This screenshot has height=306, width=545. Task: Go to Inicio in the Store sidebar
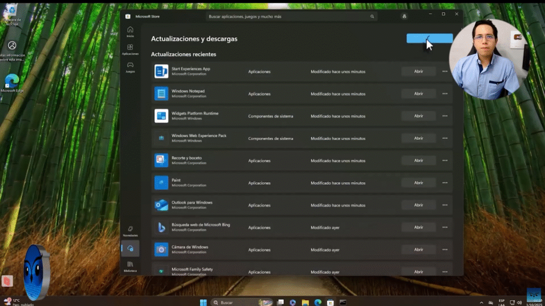(x=130, y=31)
